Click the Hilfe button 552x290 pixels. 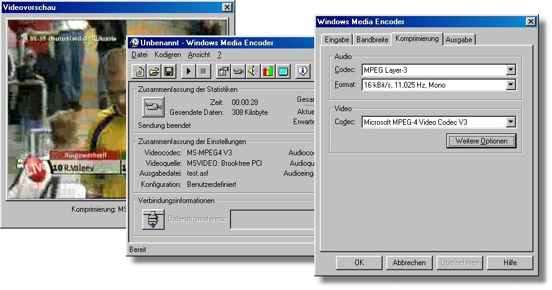click(x=510, y=263)
